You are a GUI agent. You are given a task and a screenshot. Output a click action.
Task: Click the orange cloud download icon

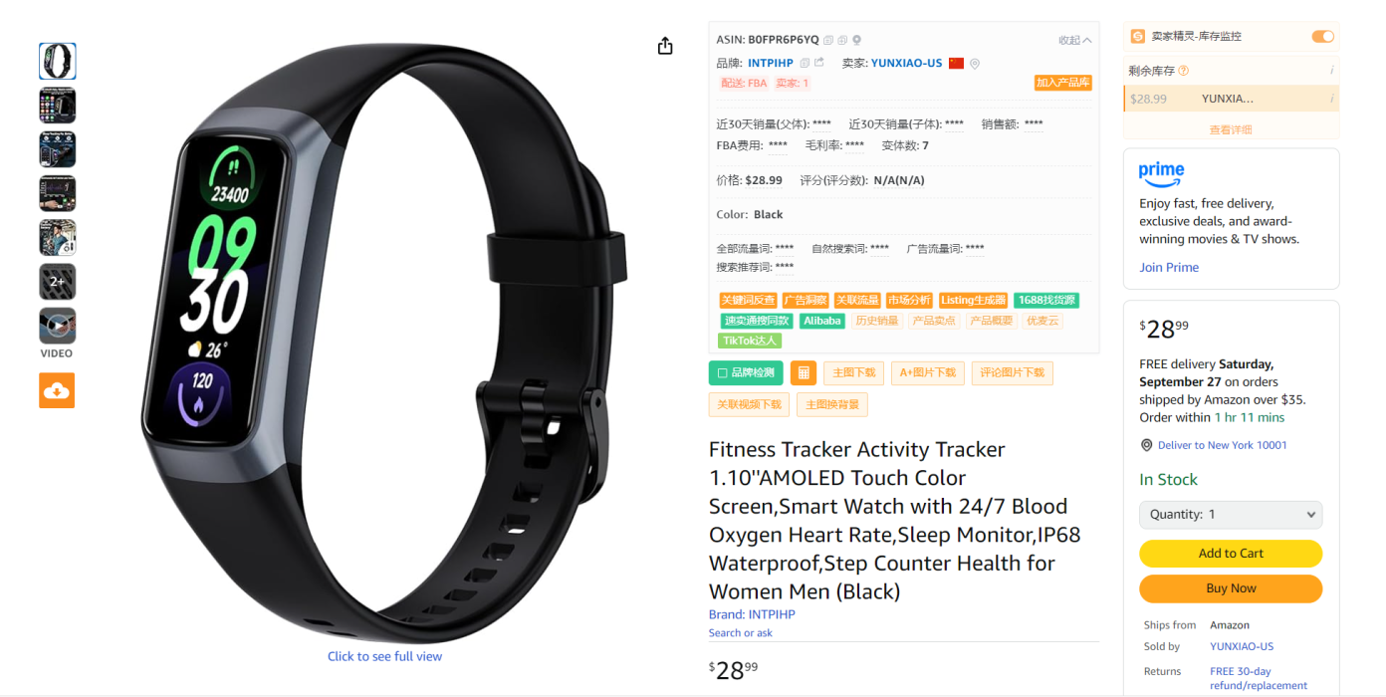tap(57, 390)
